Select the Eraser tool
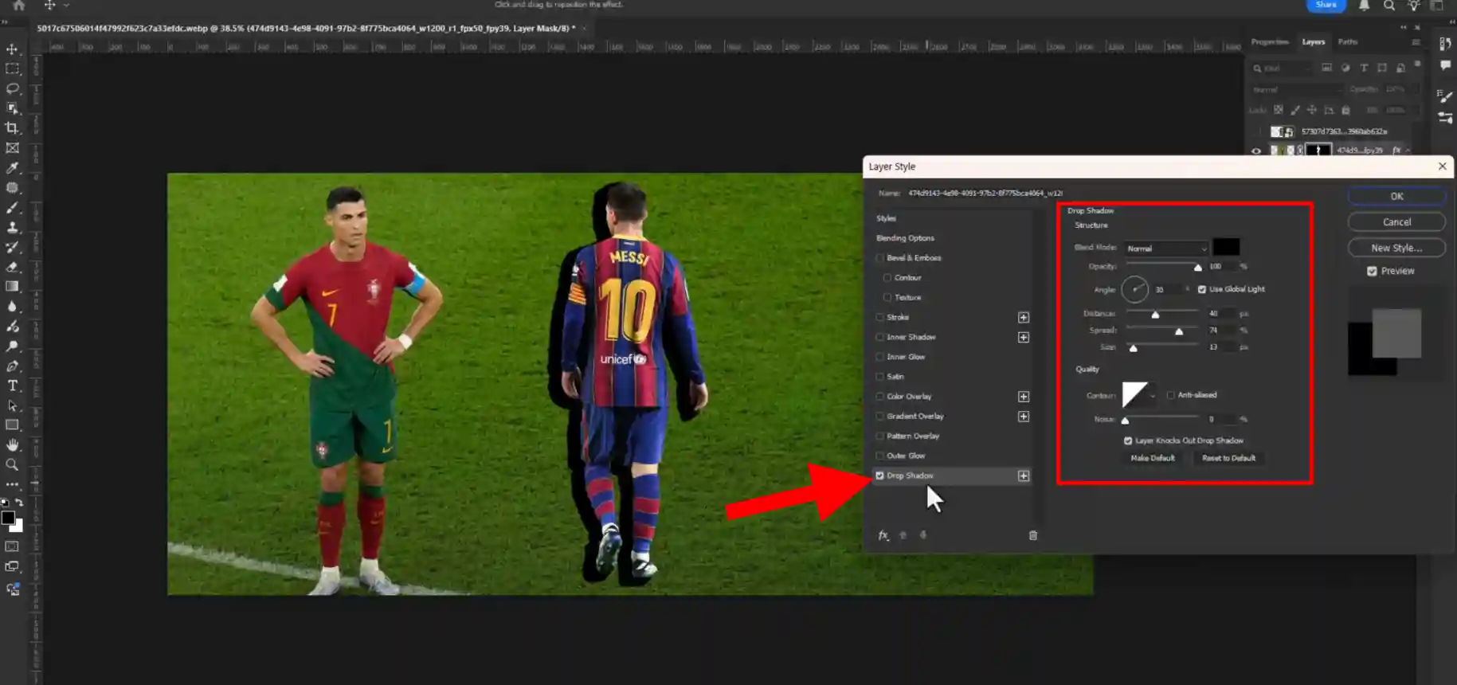Image resolution: width=1457 pixels, height=685 pixels. click(13, 267)
